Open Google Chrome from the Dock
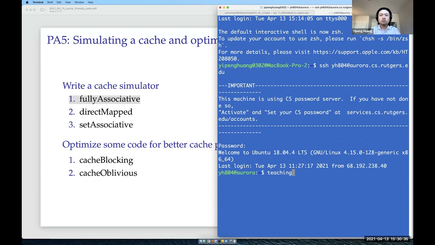Image resolution: width=435 pixels, height=245 pixels. click(x=209, y=241)
